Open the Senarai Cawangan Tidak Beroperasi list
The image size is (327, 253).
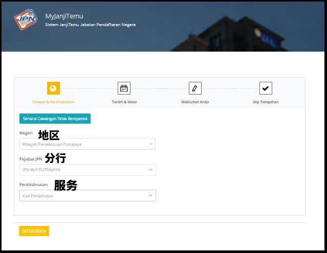pos(55,119)
